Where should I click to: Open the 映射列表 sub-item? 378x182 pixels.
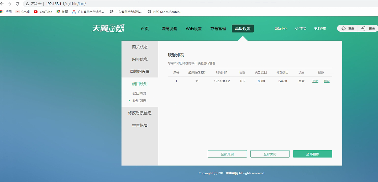(139, 101)
